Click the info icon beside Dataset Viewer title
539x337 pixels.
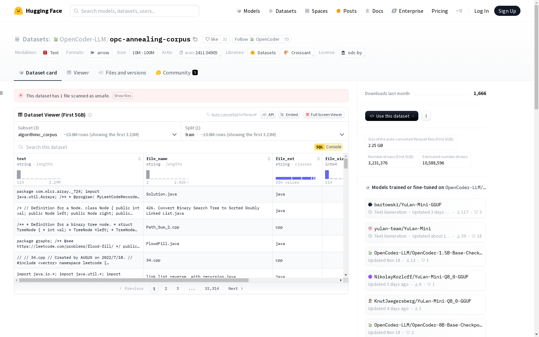90,115
